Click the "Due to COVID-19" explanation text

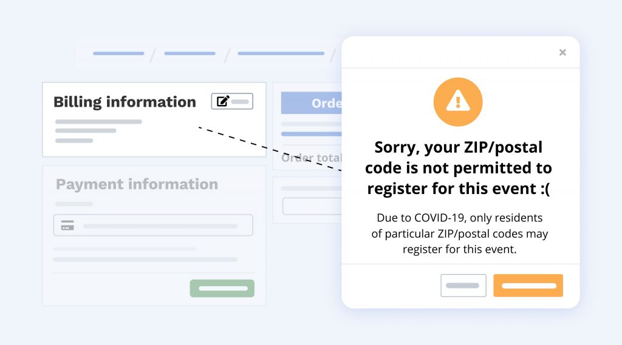459,233
